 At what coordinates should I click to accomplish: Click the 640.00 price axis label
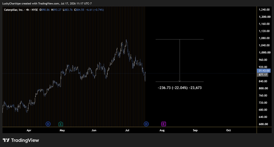click(263, 117)
